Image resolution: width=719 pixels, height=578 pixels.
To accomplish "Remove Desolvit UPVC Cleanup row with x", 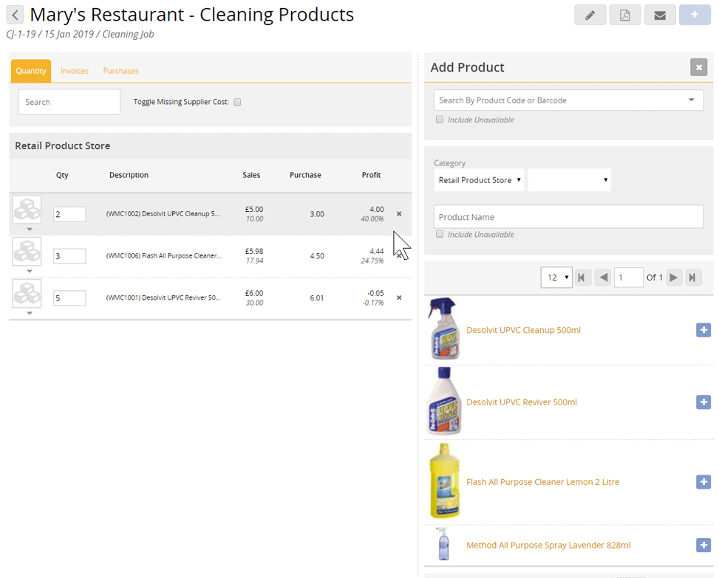I will click(399, 214).
